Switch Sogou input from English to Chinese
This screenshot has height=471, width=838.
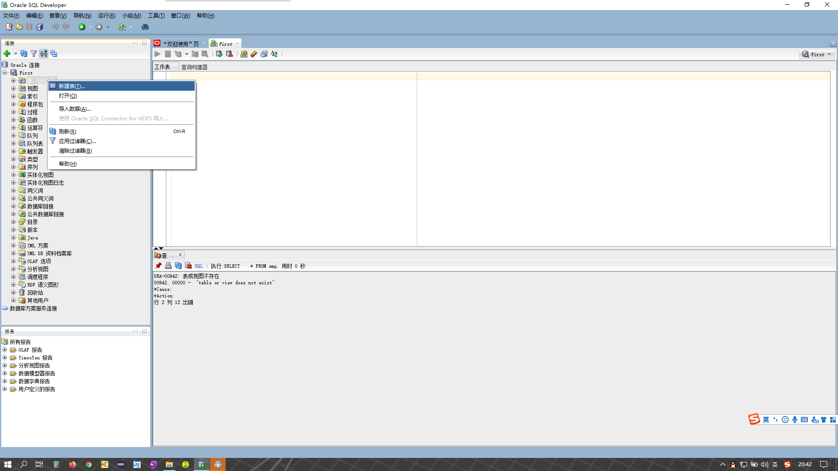tap(766, 420)
